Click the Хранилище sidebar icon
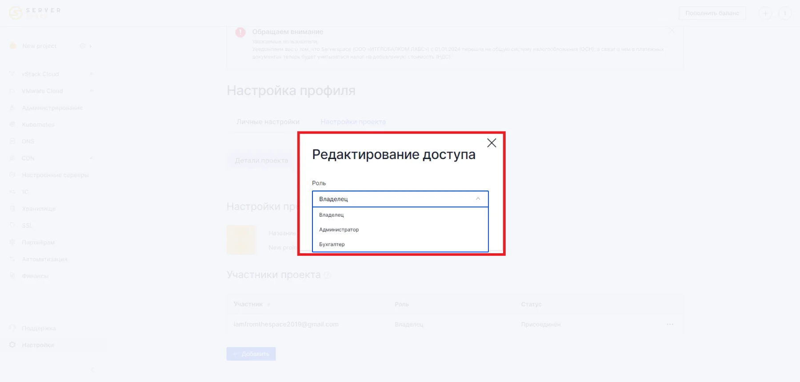The width and height of the screenshot is (800, 382). click(12, 209)
